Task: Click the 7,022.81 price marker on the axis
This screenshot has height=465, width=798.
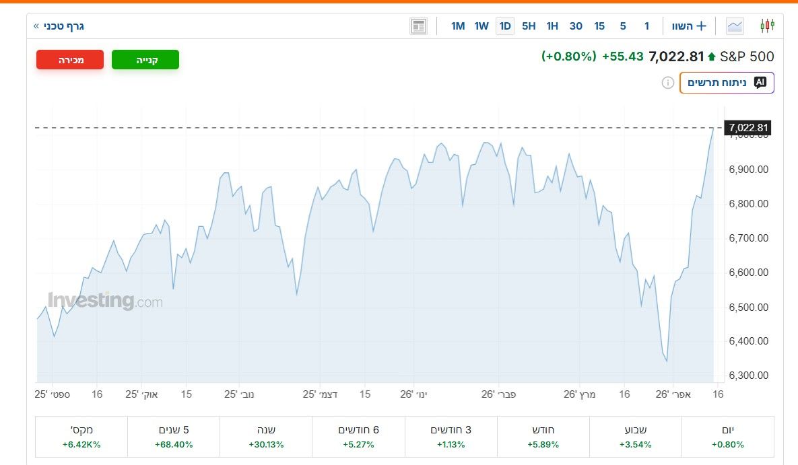Action: [x=747, y=128]
